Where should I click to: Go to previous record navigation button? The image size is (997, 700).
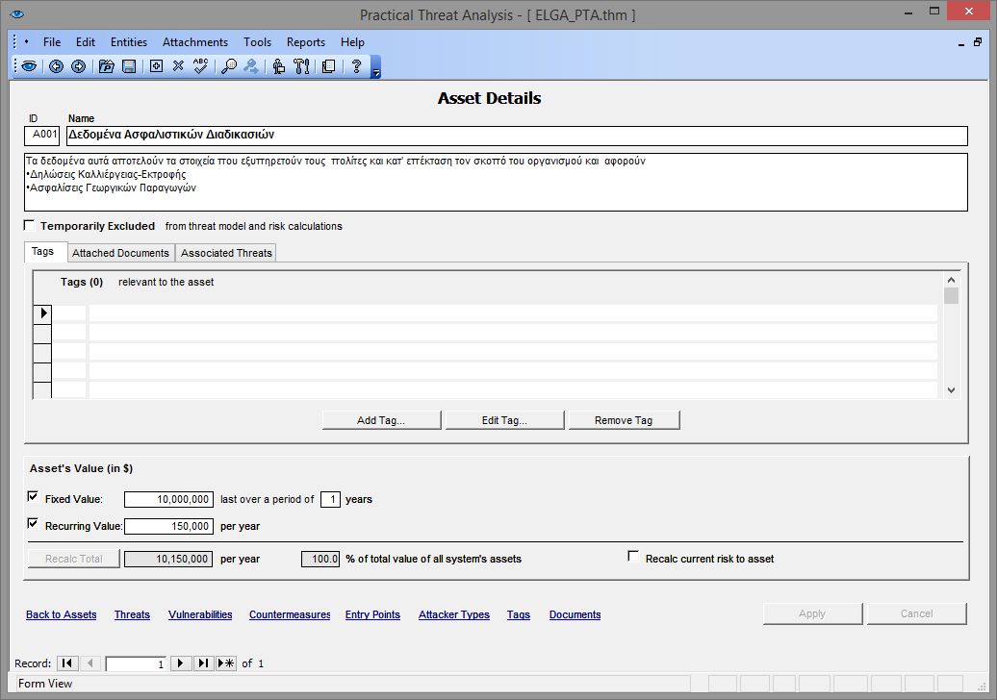pyautogui.click(x=89, y=663)
